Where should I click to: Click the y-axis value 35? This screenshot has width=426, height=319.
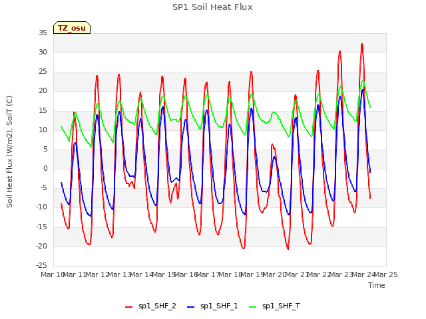[43, 33]
